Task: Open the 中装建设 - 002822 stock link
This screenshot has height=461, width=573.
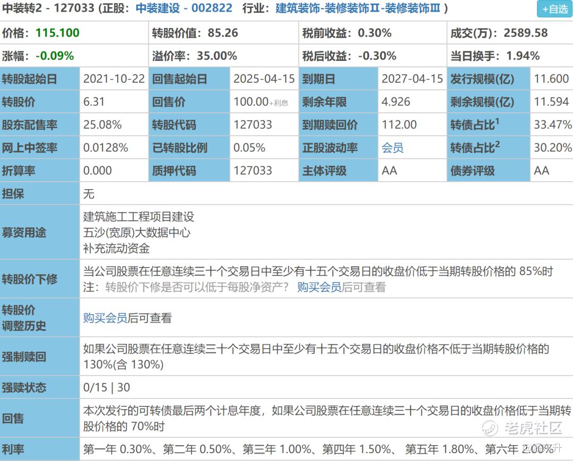Action: [184, 8]
